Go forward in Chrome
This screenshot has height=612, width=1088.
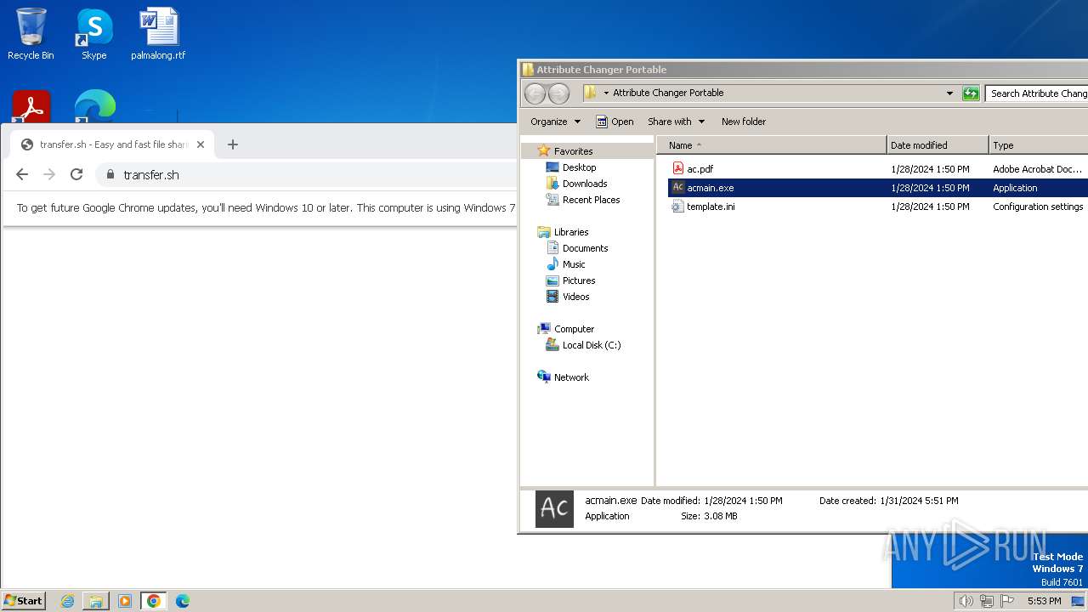click(x=49, y=174)
